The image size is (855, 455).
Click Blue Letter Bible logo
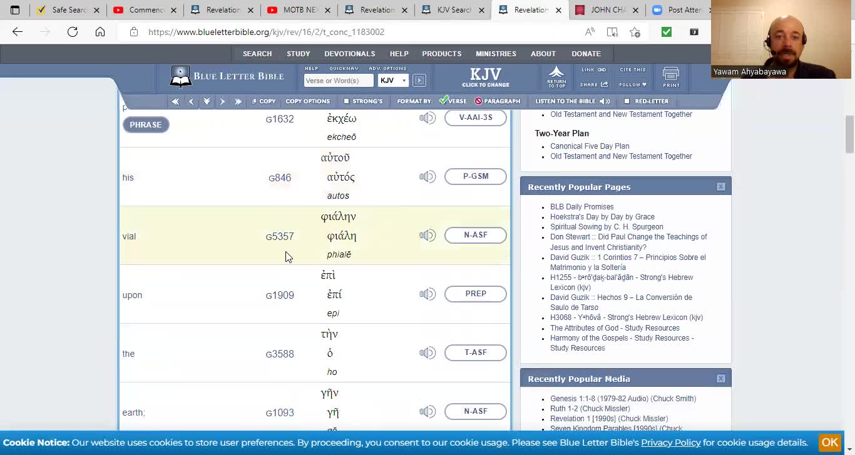point(227,76)
